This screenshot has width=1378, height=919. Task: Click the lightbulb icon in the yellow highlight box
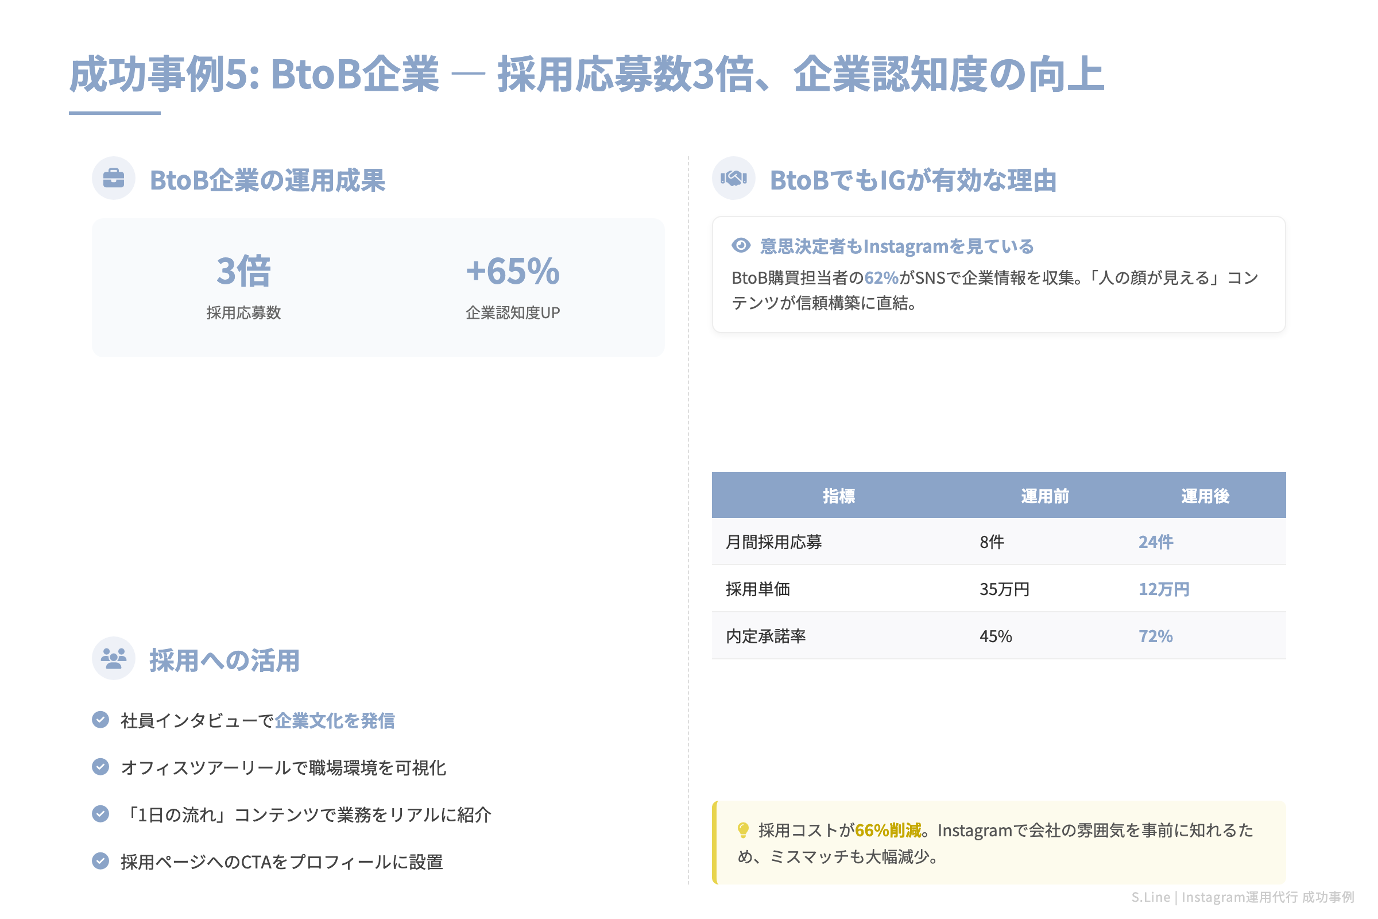click(x=743, y=831)
